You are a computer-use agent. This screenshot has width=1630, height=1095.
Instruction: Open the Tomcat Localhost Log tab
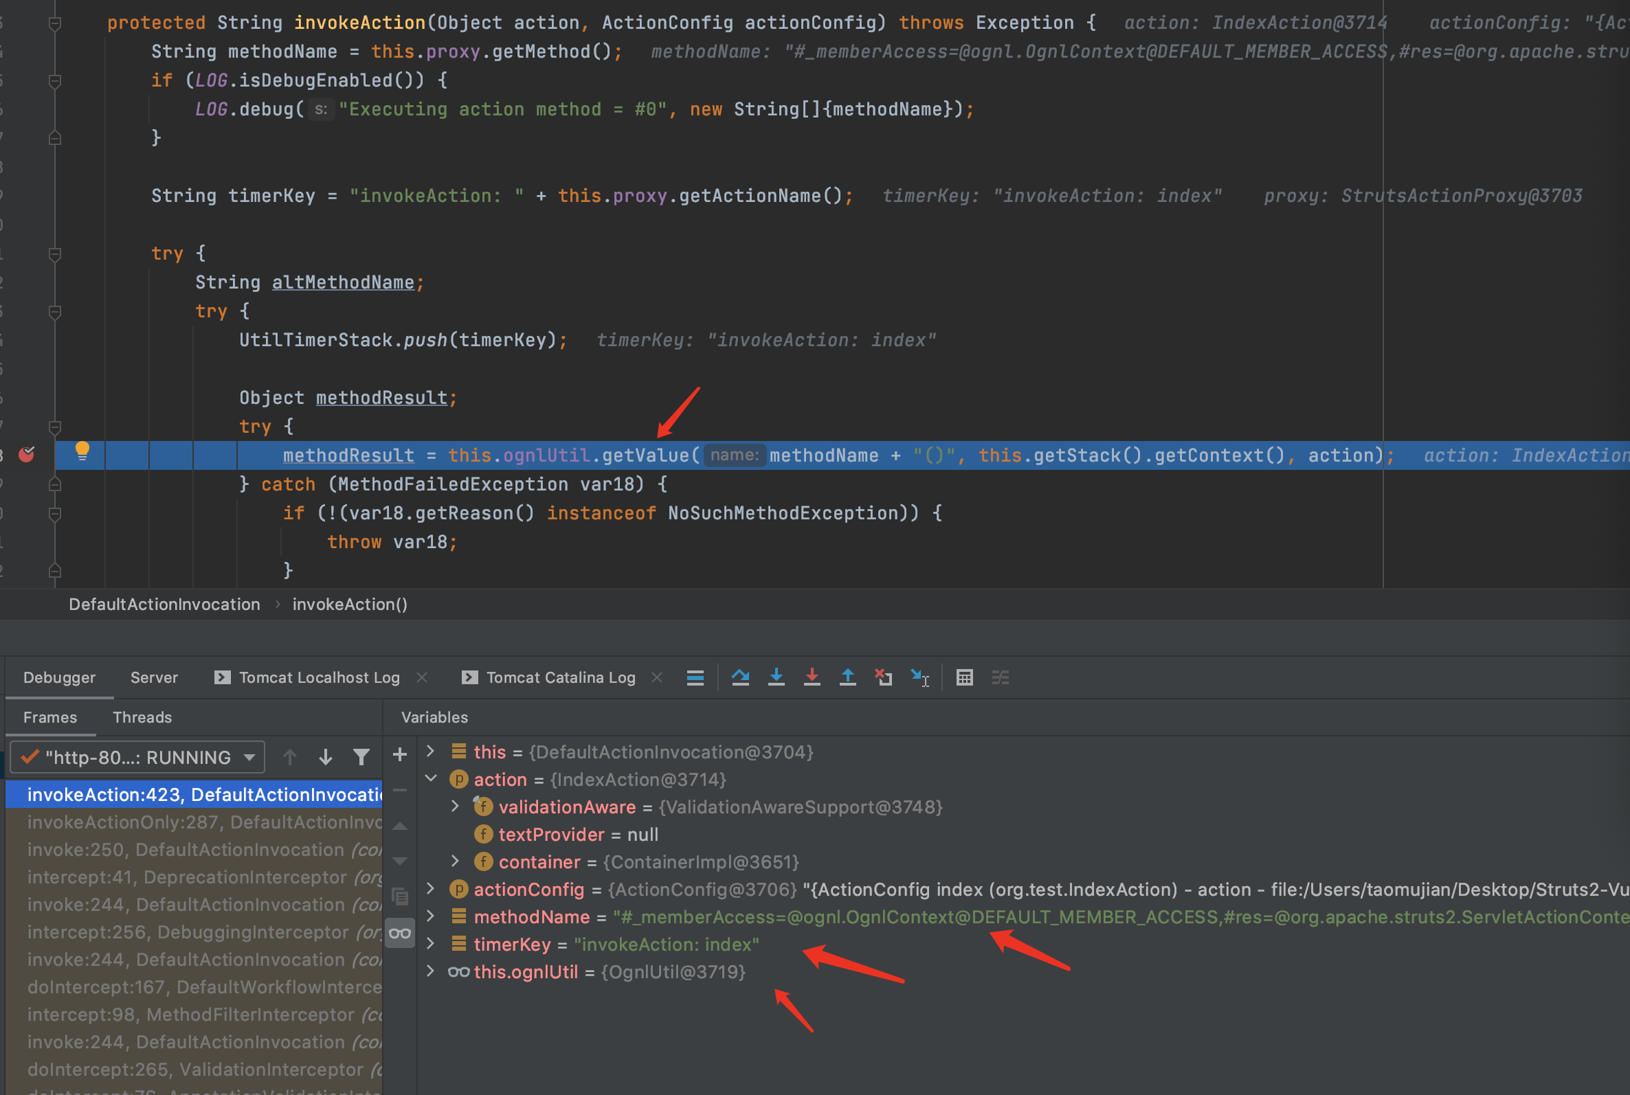point(307,677)
